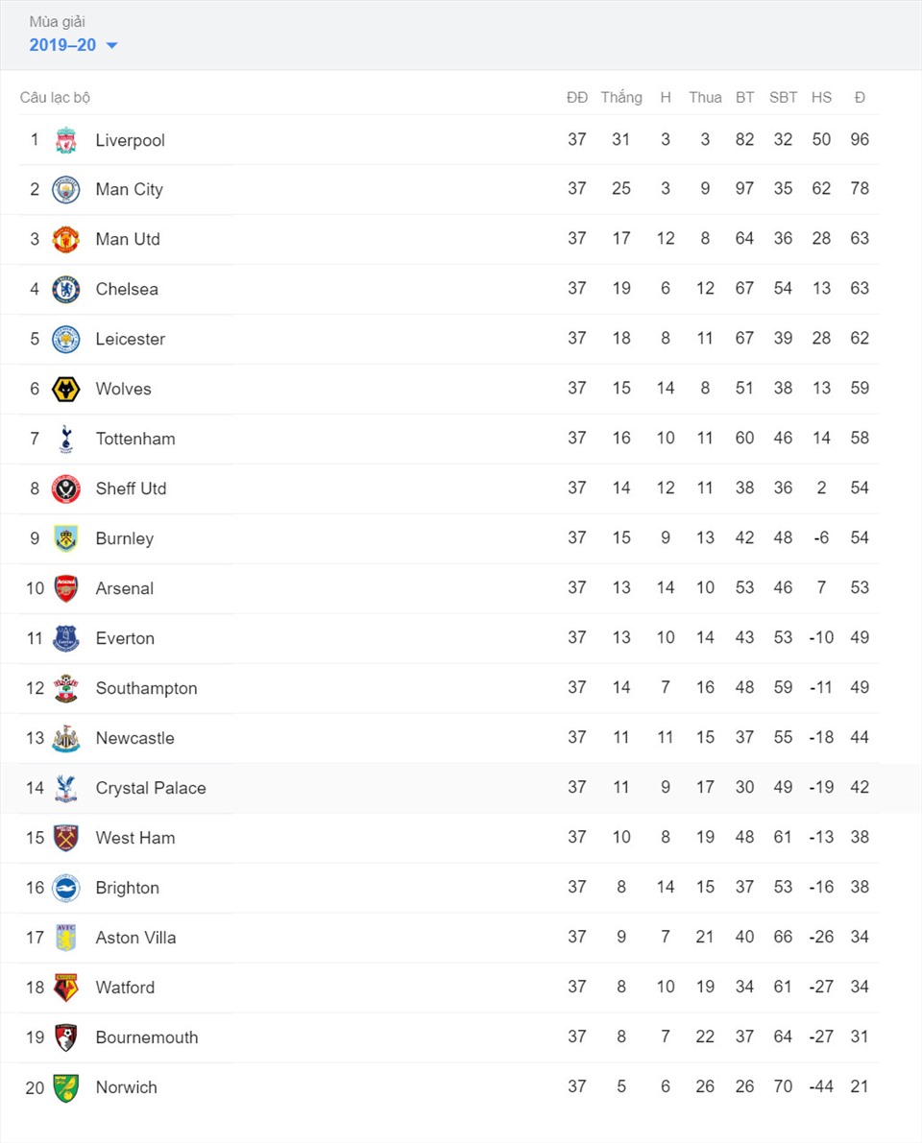The width and height of the screenshot is (922, 1143).
Task: Select the Newcastle table row points value
Action: tap(860, 737)
